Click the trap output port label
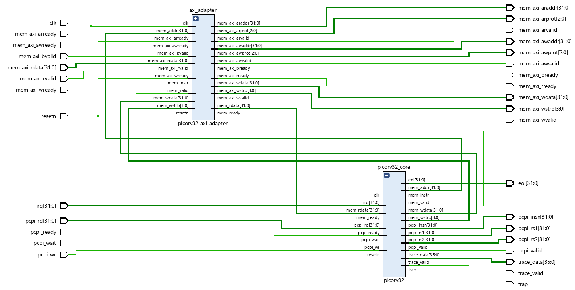 (x=523, y=284)
